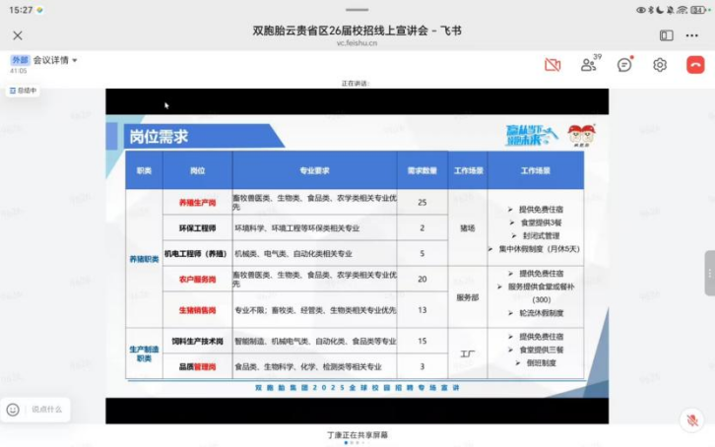This screenshot has height=447, width=715.
Task: Leave meeting with the red hang-up button
Action: tap(695, 65)
